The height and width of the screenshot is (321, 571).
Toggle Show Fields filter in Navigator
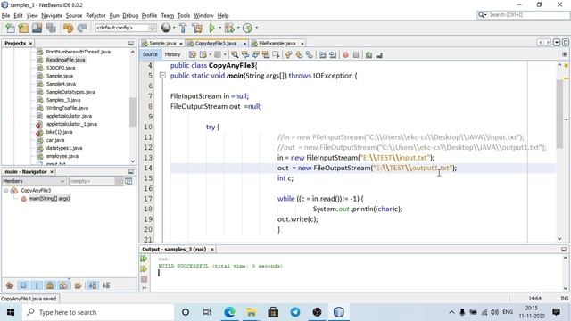(23, 285)
